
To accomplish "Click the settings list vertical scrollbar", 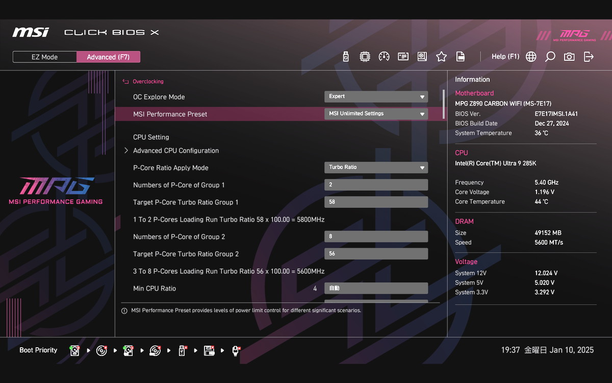I will tap(443, 104).
